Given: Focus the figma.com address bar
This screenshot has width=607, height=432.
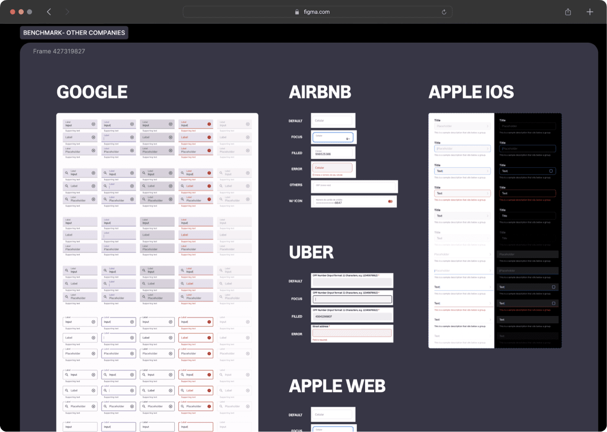Looking at the screenshot, I should tap(317, 12).
